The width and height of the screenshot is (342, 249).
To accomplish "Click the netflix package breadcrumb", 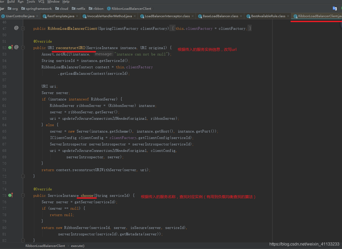I will (x=81, y=8).
